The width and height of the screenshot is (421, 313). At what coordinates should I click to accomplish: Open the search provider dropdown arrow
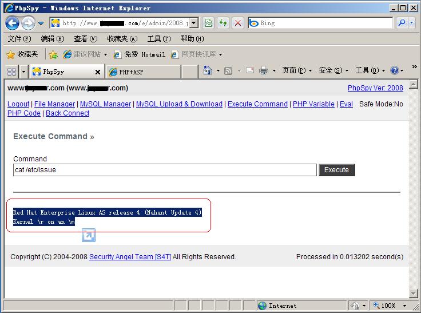[412, 23]
